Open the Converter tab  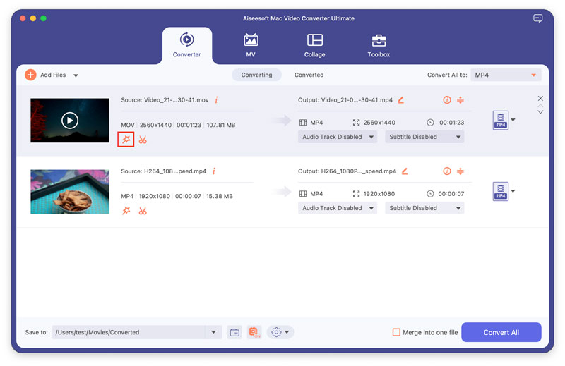pyautogui.click(x=186, y=45)
